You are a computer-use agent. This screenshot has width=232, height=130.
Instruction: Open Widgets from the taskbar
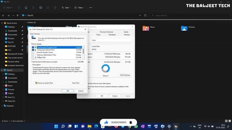(76, 126)
